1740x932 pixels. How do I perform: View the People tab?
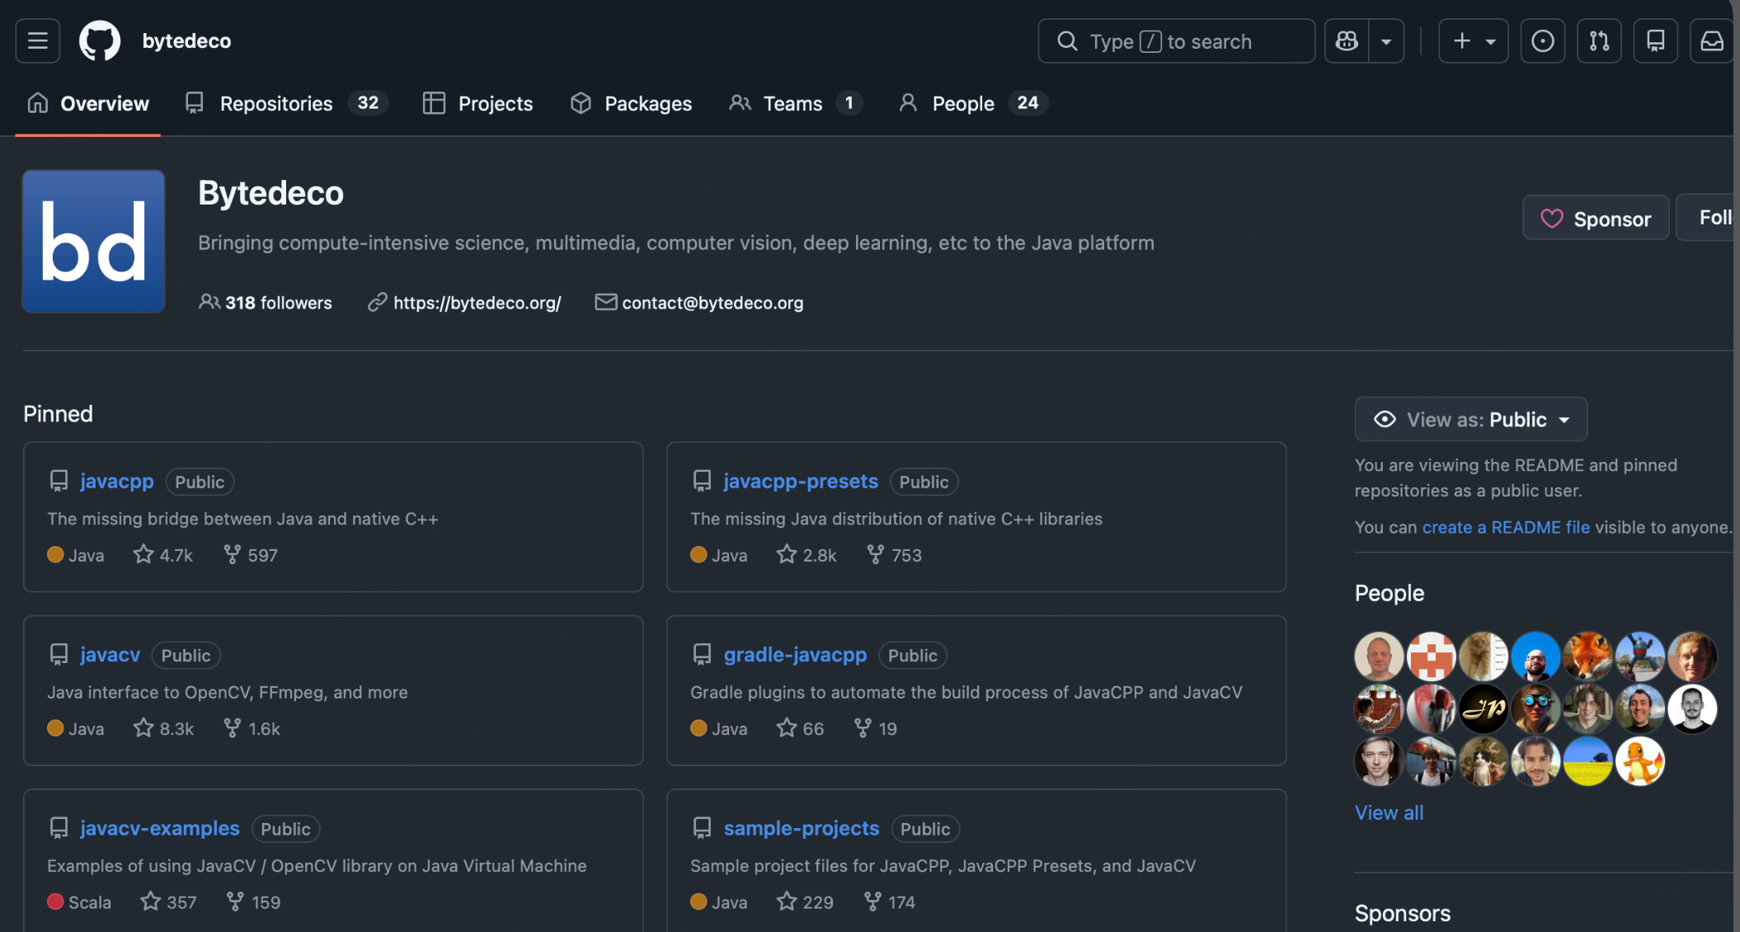coord(972,103)
